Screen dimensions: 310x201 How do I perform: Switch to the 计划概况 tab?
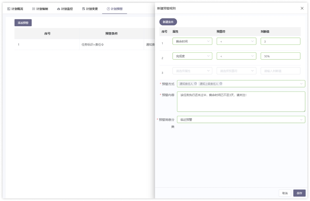point(15,9)
